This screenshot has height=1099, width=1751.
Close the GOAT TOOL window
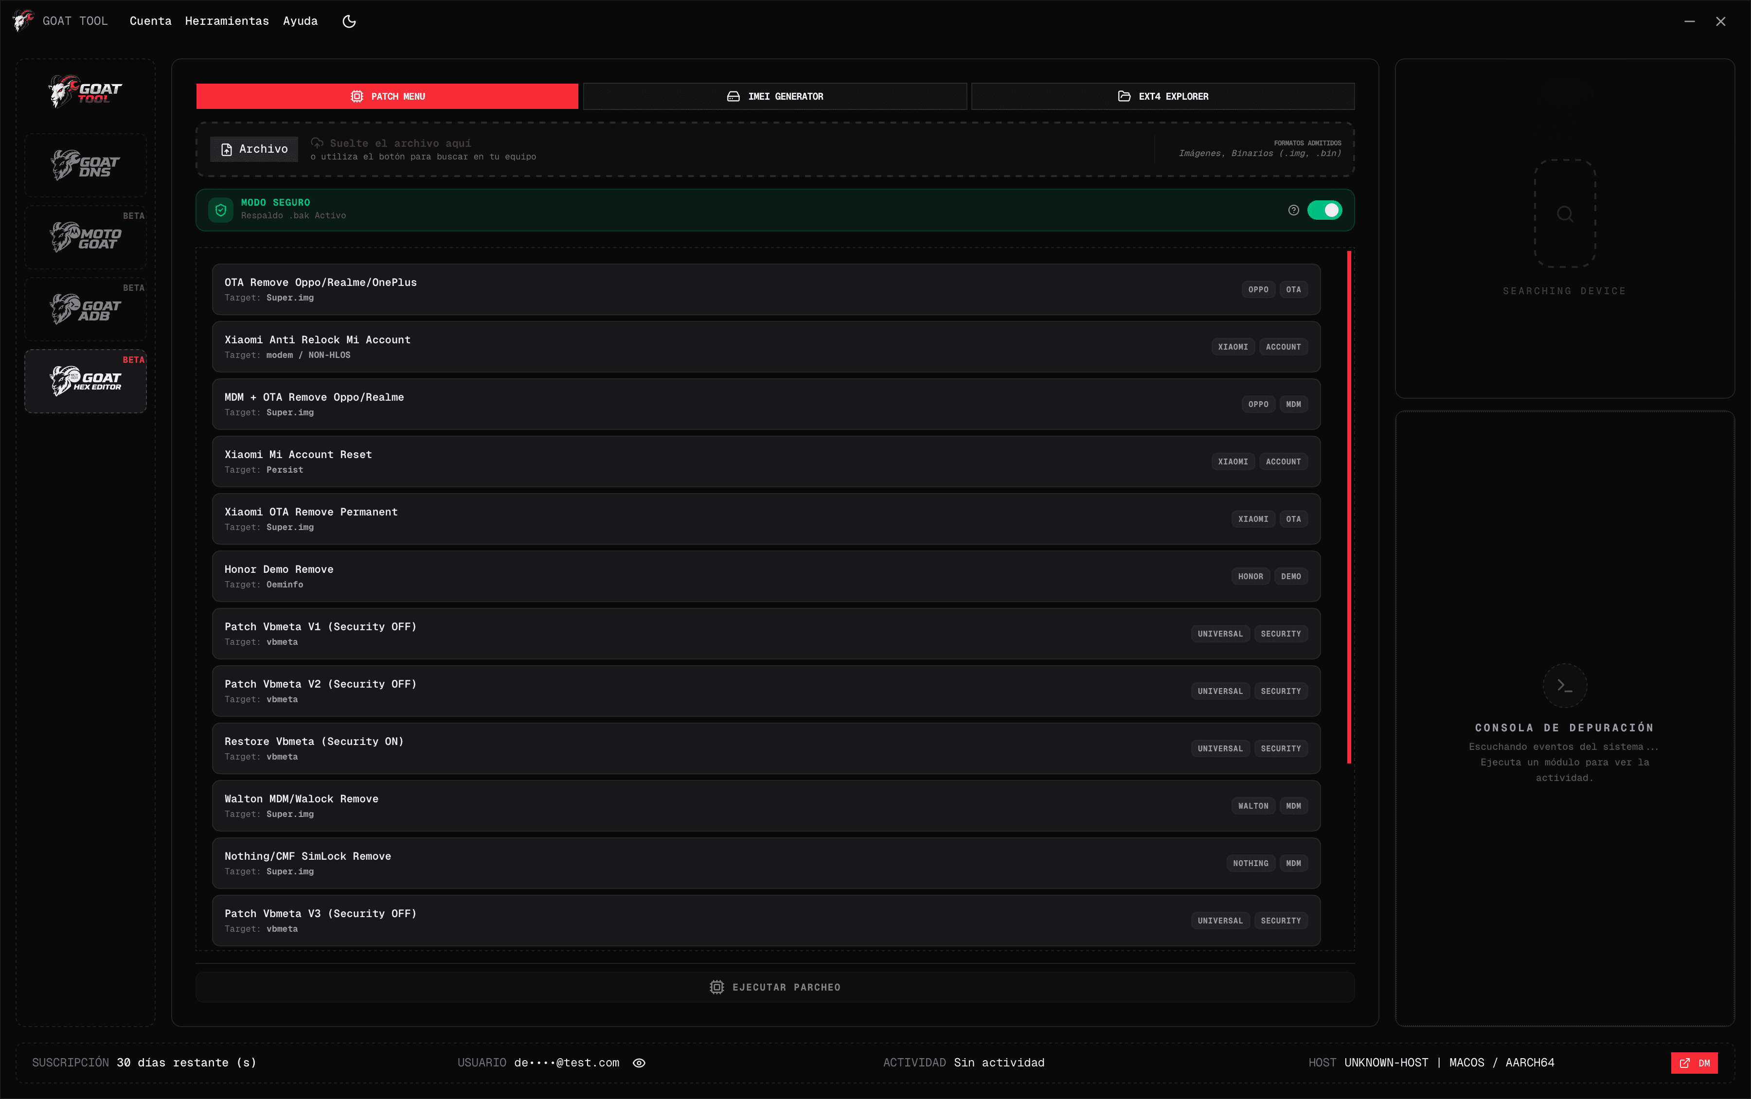pyautogui.click(x=1720, y=21)
